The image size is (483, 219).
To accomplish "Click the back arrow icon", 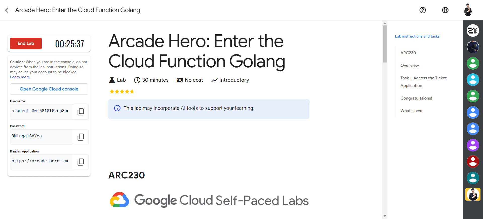I will click(8, 10).
